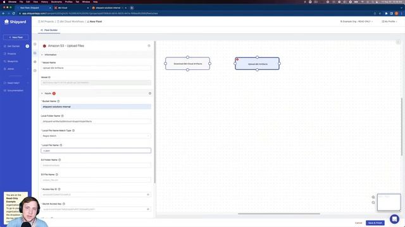Zoom out on the fleet canvas
The height and width of the screenshot is (227, 405).
pyautogui.click(x=373, y=203)
